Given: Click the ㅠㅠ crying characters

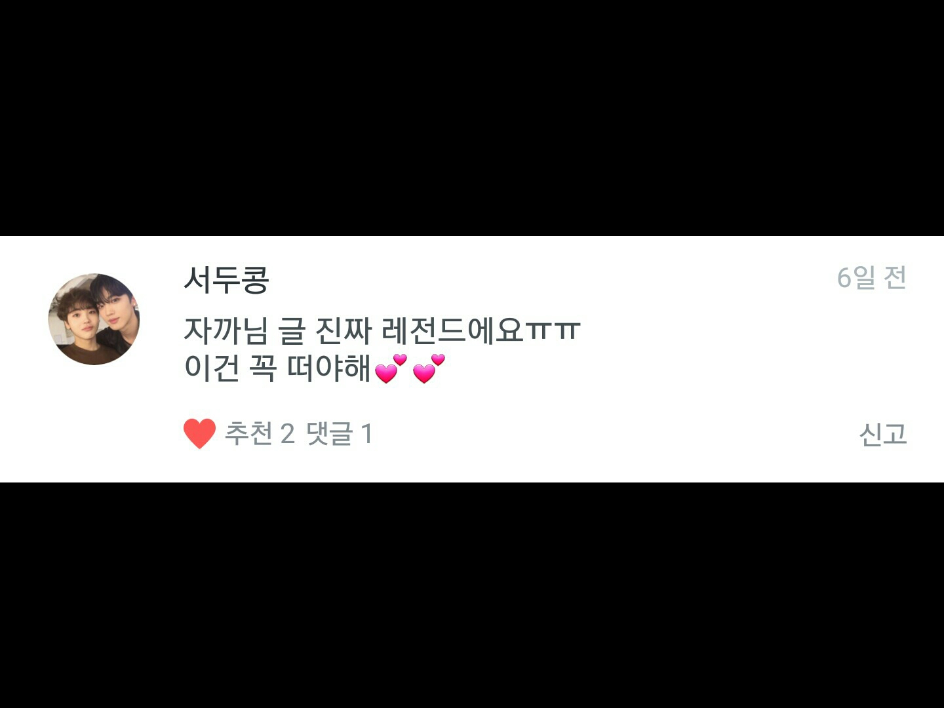Looking at the screenshot, I should click(x=553, y=330).
